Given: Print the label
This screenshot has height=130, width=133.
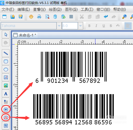Looking at the screenshot, I should (x=39, y=17).
